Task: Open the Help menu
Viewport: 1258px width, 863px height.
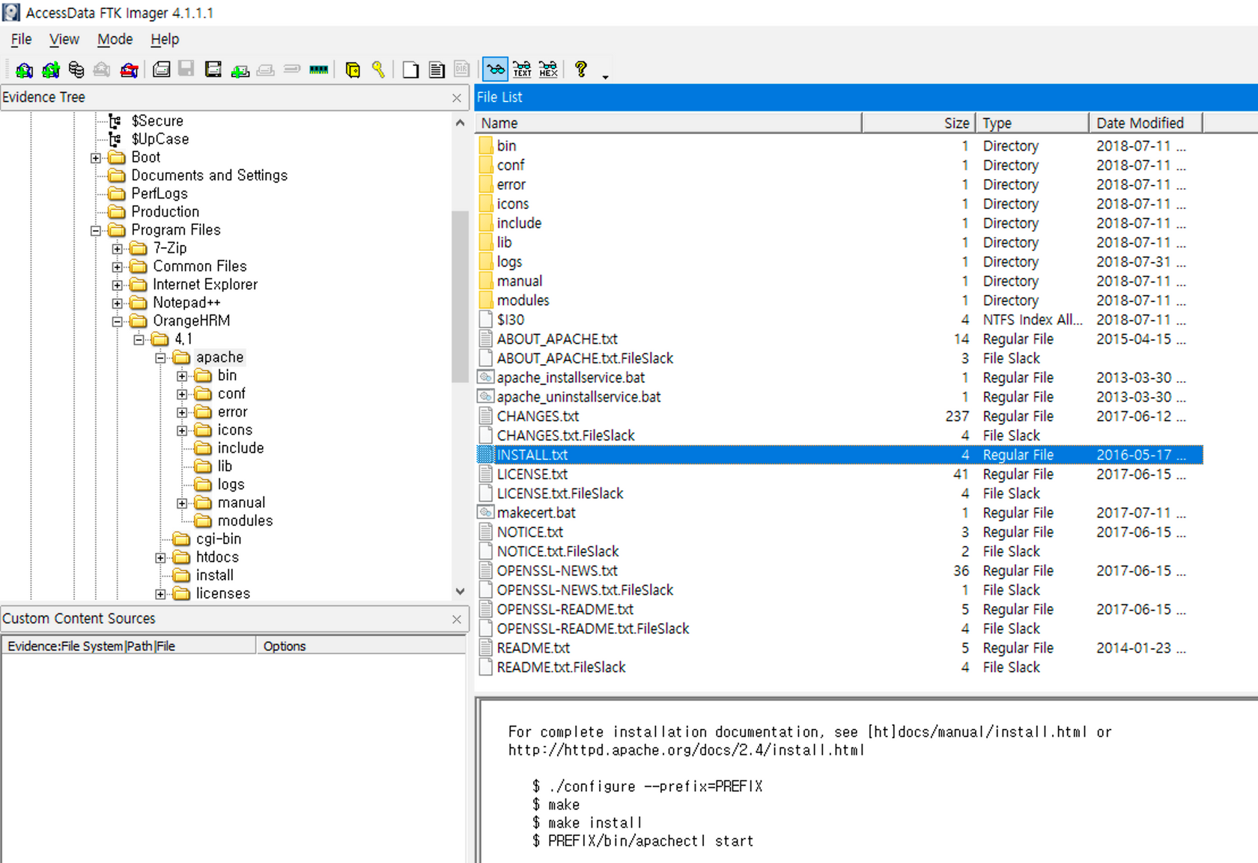Action: pos(165,39)
